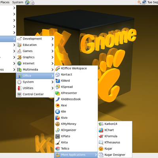The width and height of the screenshot is (158, 158).
Task: Click the KWord icon
Action: click(x=58, y=81)
